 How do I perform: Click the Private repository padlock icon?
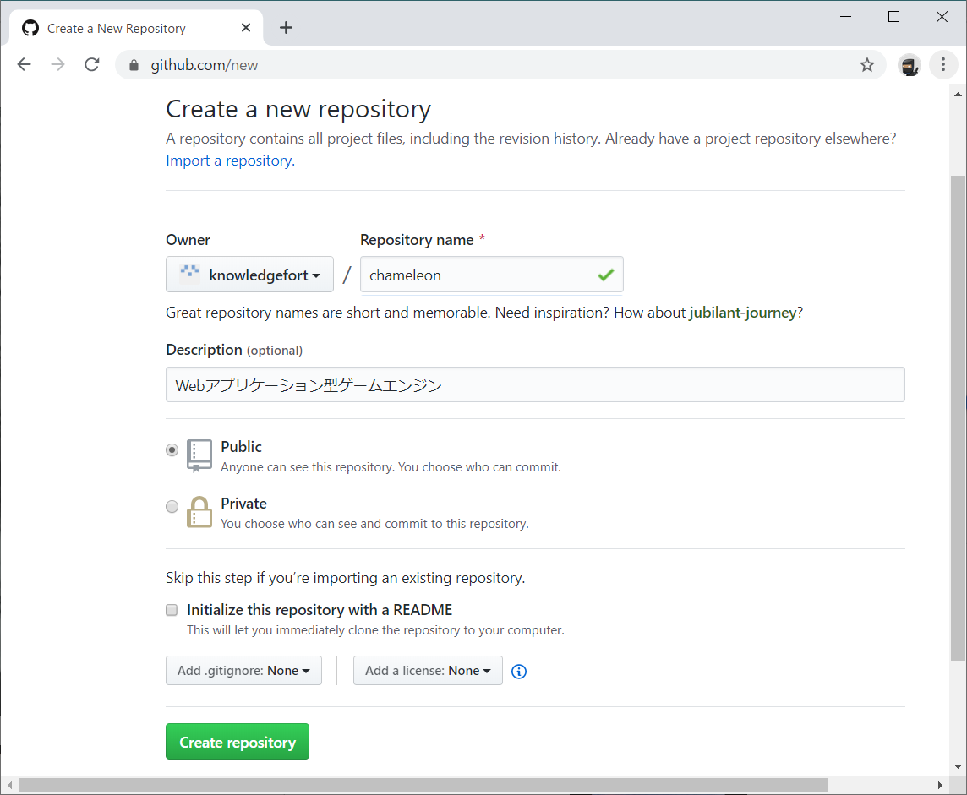pos(199,512)
